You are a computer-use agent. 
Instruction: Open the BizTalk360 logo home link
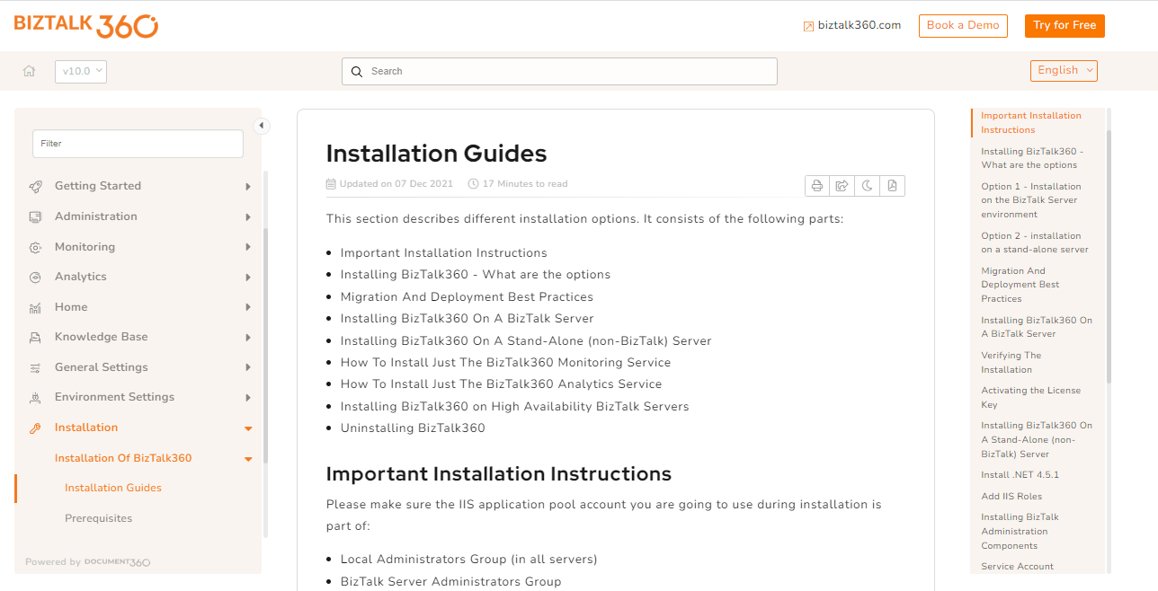(86, 25)
